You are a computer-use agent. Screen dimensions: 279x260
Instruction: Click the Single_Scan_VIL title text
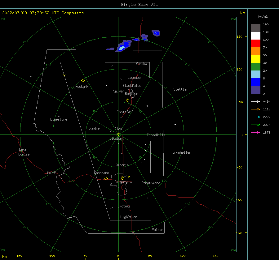(139, 5)
